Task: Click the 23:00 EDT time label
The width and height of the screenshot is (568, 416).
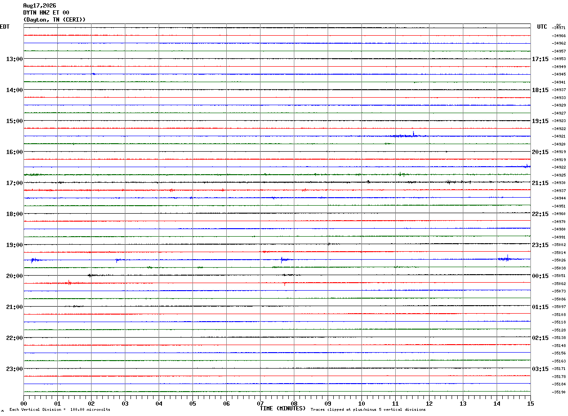Action: point(14,369)
